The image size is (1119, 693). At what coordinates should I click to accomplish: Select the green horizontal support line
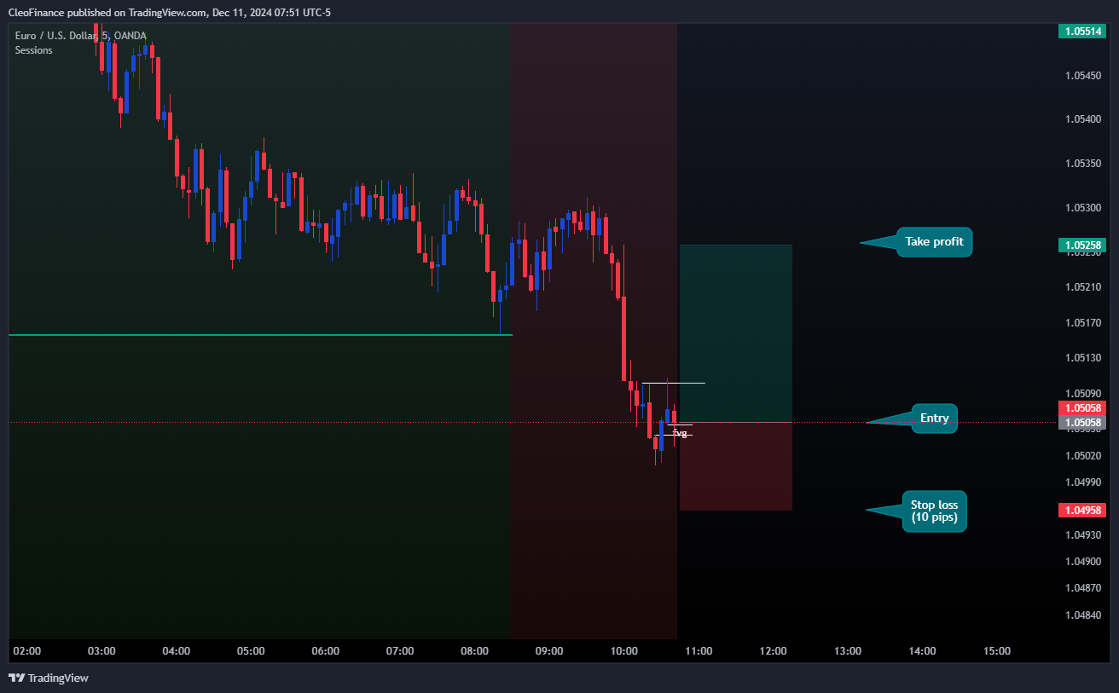pyautogui.click(x=260, y=335)
